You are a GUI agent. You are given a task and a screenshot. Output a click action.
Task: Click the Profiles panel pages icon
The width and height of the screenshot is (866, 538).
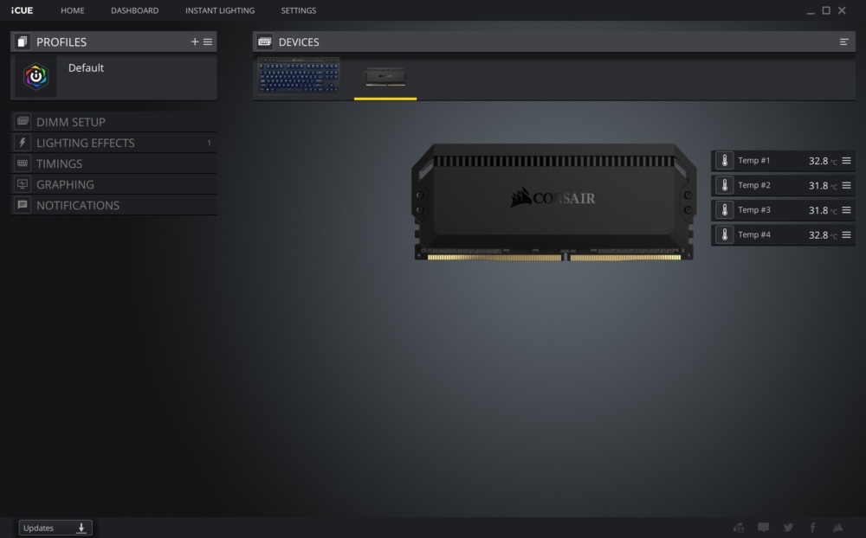coord(23,42)
